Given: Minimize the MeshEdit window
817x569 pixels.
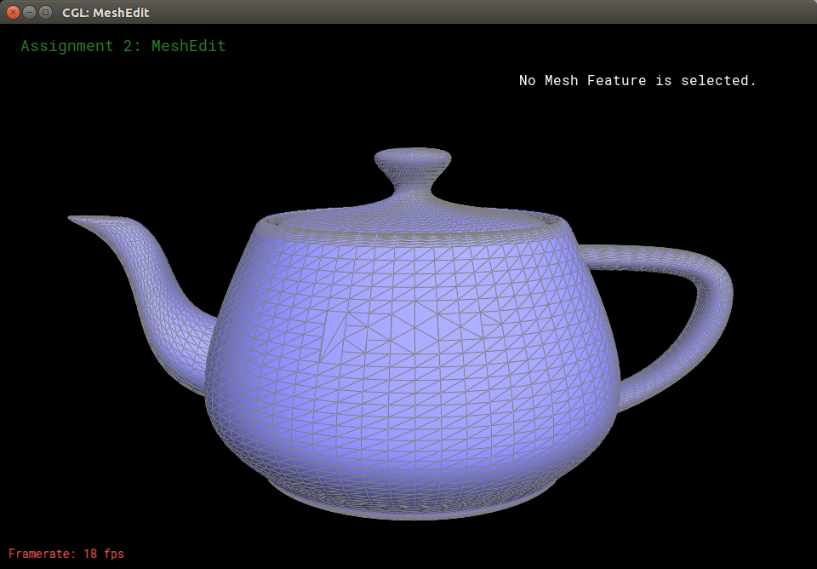Looking at the screenshot, I should [x=29, y=12].
